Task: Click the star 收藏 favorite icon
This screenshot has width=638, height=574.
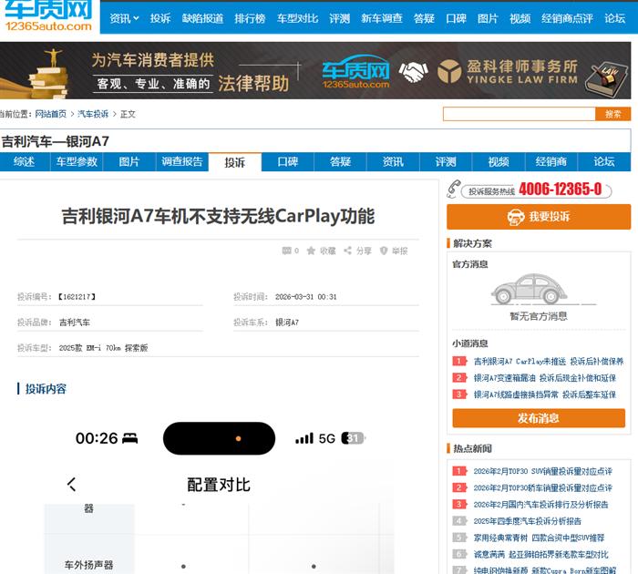Action: pos(311,251)
